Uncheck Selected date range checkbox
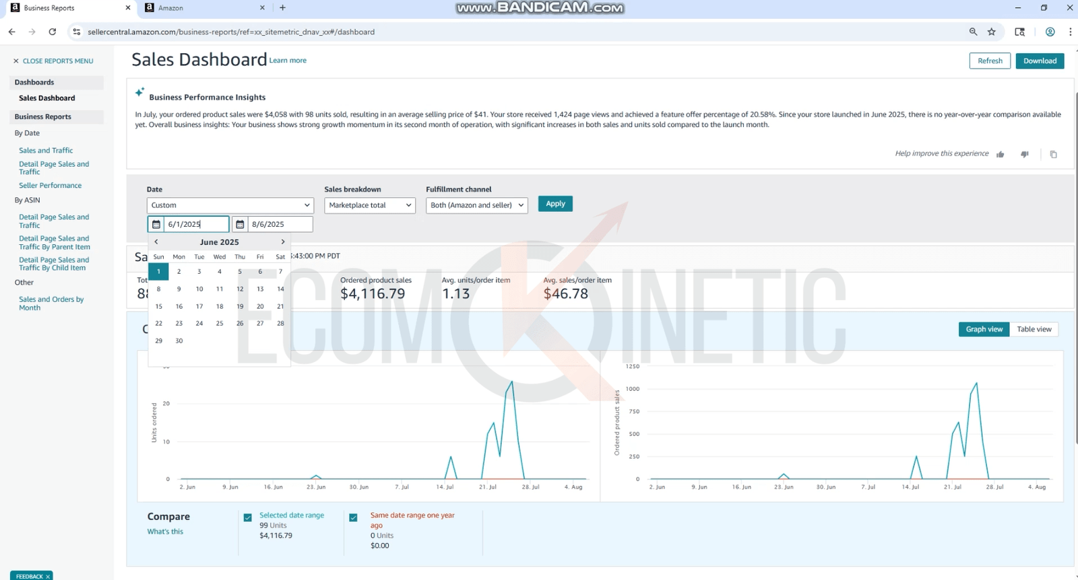This screenshot has height=580, width=1078. point(248,517)
